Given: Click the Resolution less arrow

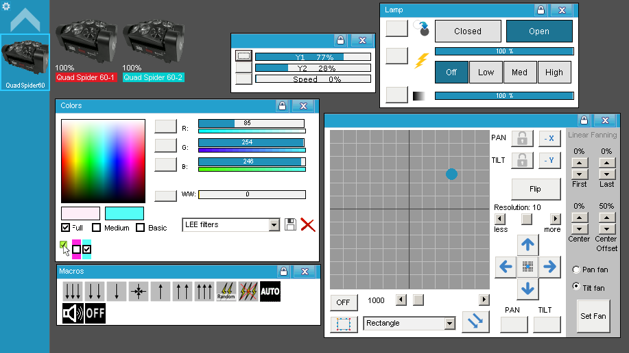Looking at the screenshot, I should point(500,219).
